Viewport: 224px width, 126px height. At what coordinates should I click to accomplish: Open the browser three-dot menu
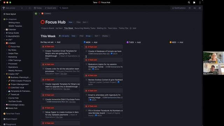click(x=200, y=2)
